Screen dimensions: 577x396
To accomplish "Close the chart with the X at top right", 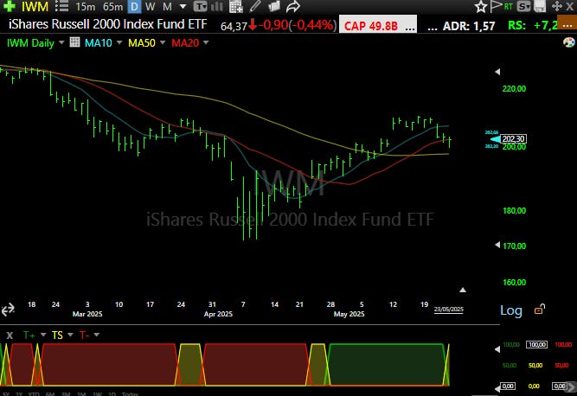I will (x=569, y=6).
